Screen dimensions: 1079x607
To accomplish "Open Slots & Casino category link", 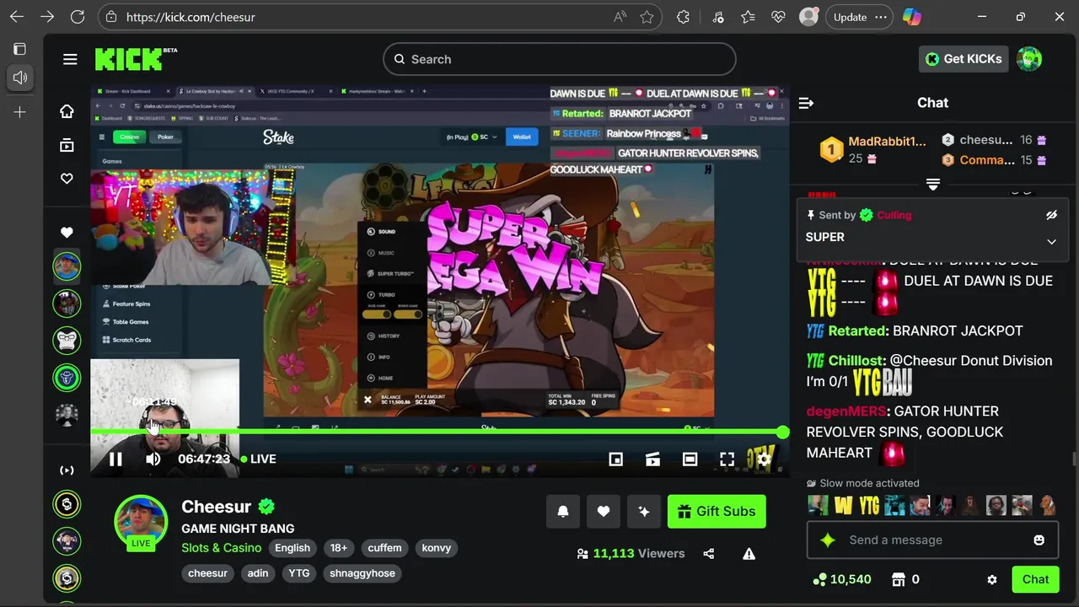I will pos(222,548).
